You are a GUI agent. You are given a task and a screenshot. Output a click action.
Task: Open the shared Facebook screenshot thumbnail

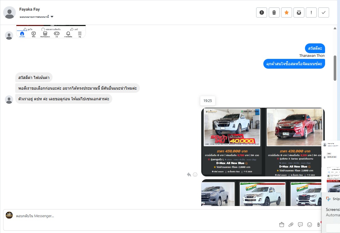pyautogui.click(x=51, y=32)
